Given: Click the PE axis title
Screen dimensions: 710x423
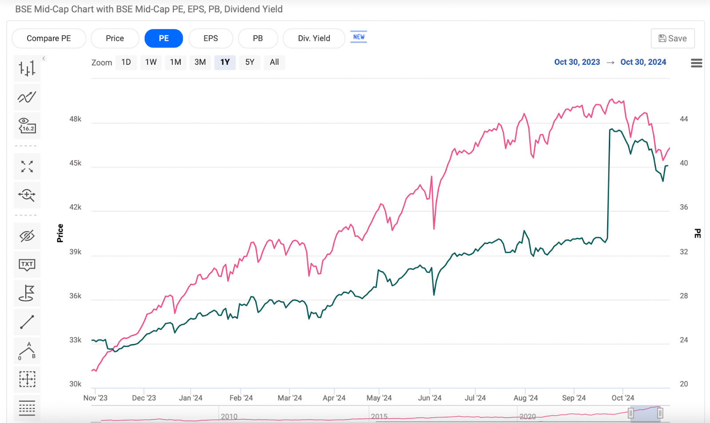Looking at the screenshot, I should pos(698,233).
